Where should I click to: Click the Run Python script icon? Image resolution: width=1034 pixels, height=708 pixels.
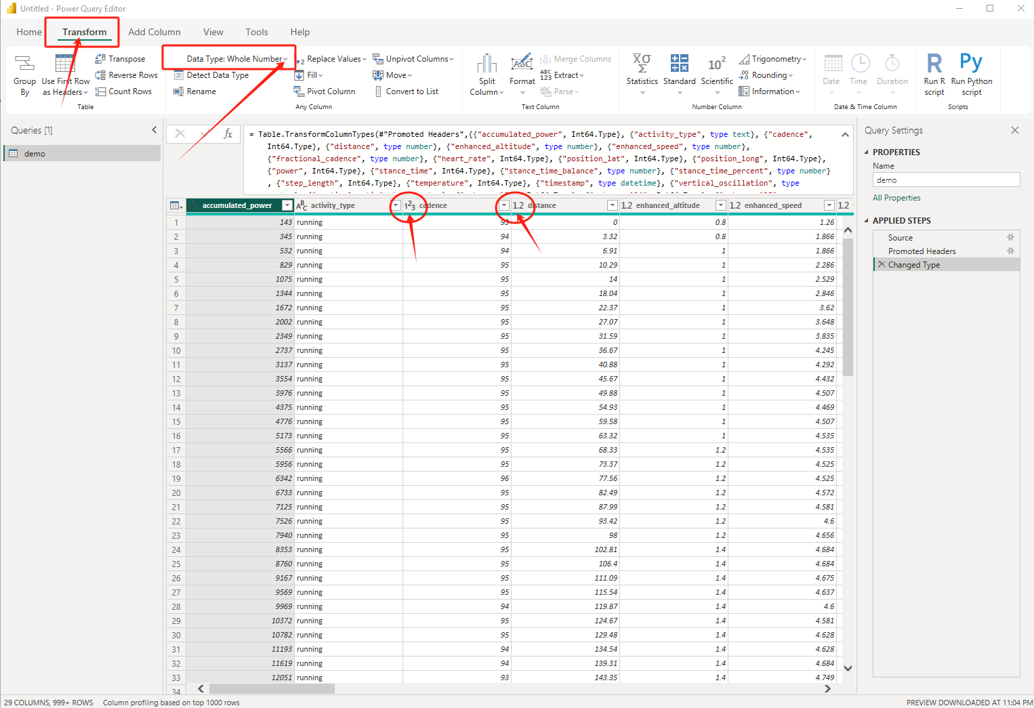(971, 63)
